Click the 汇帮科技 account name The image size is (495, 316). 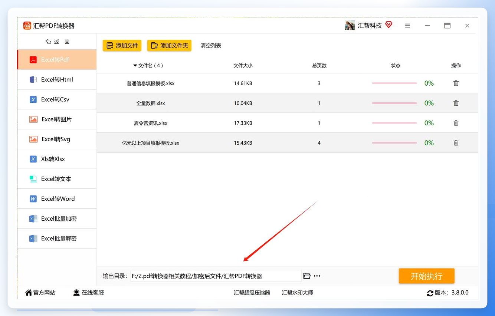[370, 26]
